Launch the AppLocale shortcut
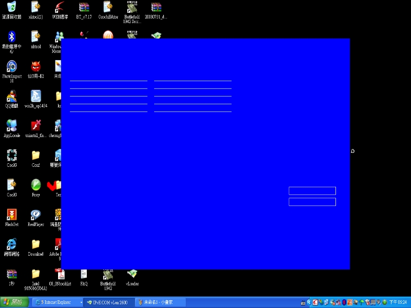This screenshot has width=411, height=308. click(x=11, y=126)
